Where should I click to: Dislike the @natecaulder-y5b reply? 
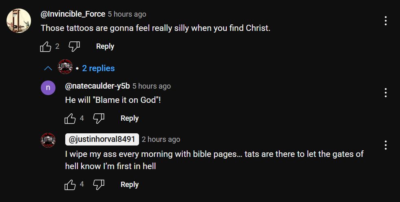pos(99,119)
